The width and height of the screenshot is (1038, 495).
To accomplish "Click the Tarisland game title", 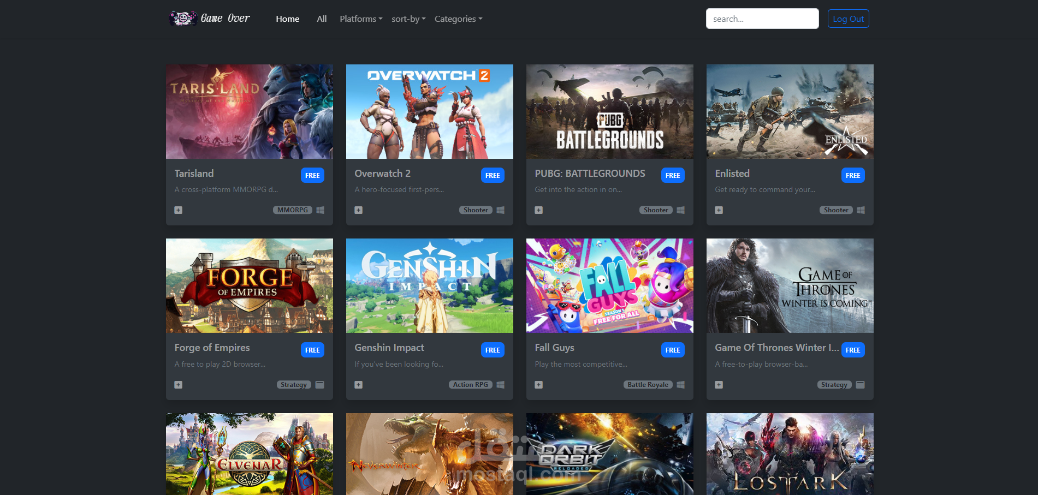I will [x=194, y=174].
